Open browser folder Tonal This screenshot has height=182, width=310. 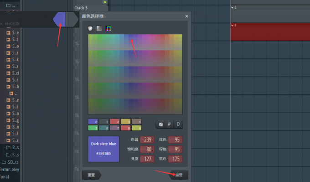(5, 177)
